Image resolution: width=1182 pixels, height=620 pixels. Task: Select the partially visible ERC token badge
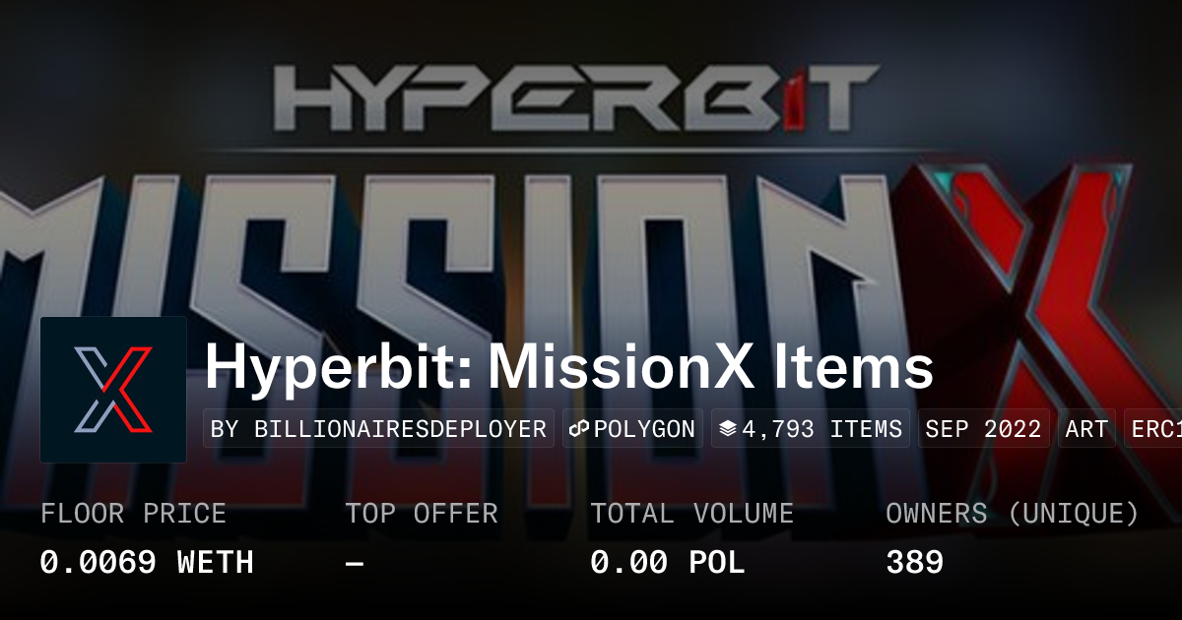coord(1152,429)
